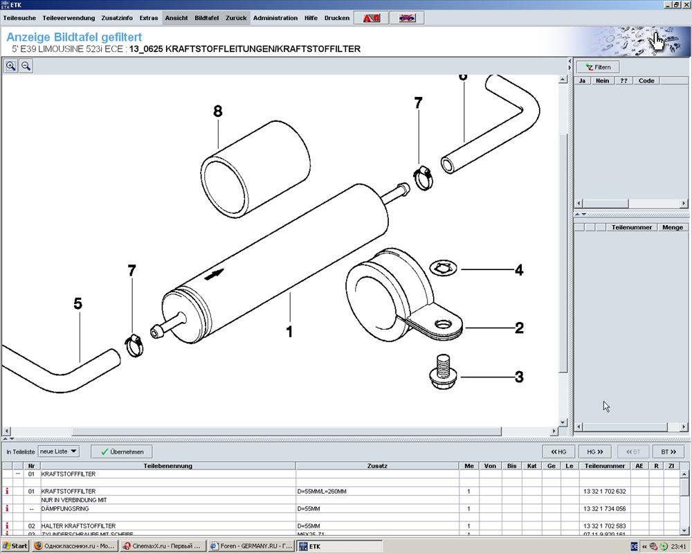Image resolution: width=692 pixels, height=554 pixels.
Task: Click the ETK title bar application icon
Action: (x=5, y=4)
